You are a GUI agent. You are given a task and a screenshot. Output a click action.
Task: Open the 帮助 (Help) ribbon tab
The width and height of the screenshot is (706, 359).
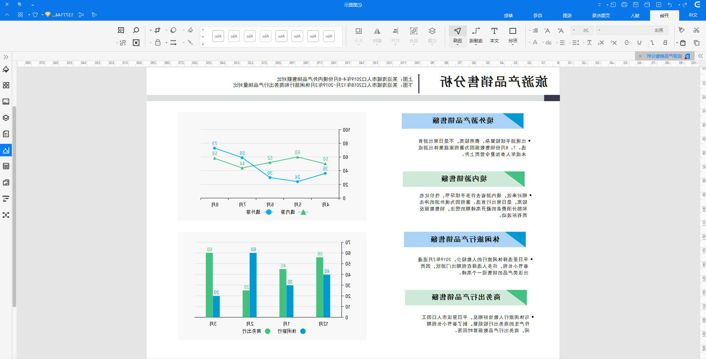pyautogui.click(x=508, y=15)
